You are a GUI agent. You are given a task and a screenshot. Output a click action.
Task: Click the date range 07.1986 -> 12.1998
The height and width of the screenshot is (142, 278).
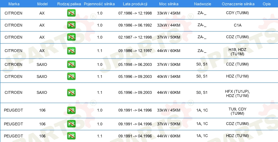coord(135,13)
